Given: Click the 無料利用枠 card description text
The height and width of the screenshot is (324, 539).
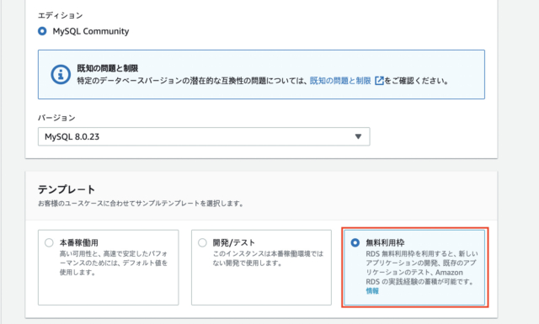Looking at the screenshot, I should [422, 268].
